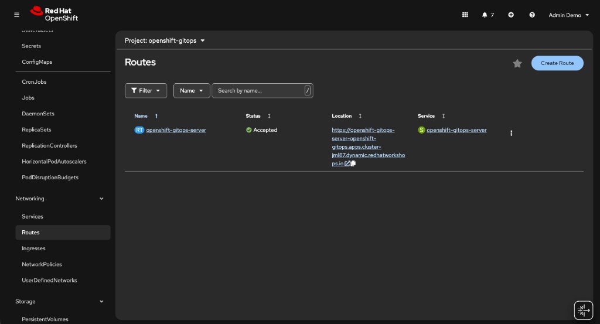Open ReplicaSets page

point(36,129)
